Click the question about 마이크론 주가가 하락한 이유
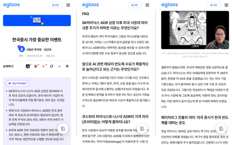Viewport: 232px width, 145px height. click(x=115, y=25)
